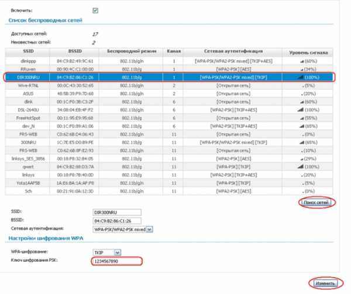Toggle the Включить checkbox
Screen dimensions: 351x294
point(95,11)
